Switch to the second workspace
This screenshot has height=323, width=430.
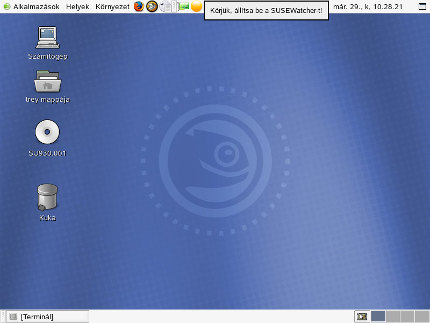[393, 317]
